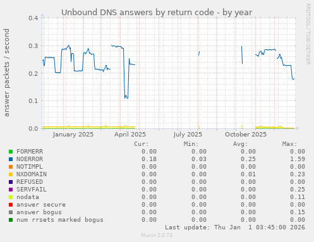Image resolution: width=314 pixels, height=242 pixels.
Task: Click the July 2025 axis label
Action: coord(188,135)
